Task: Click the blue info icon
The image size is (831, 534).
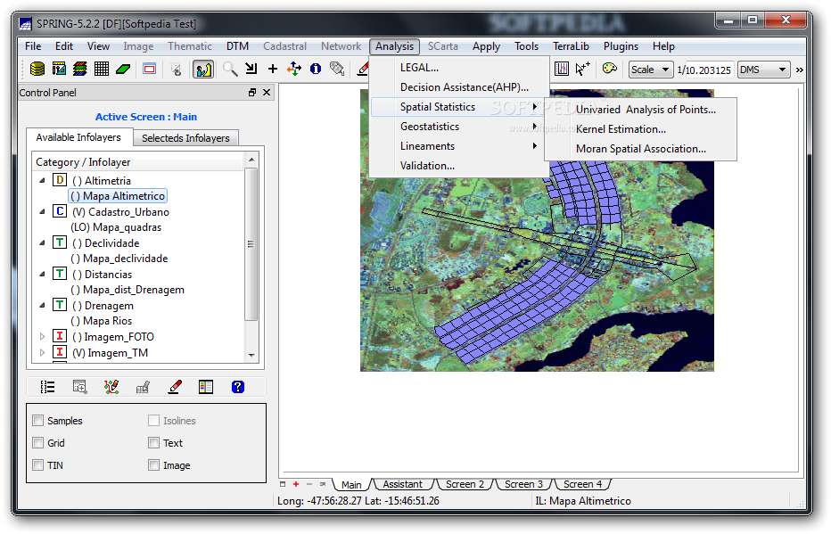Action: pos(316,69)
